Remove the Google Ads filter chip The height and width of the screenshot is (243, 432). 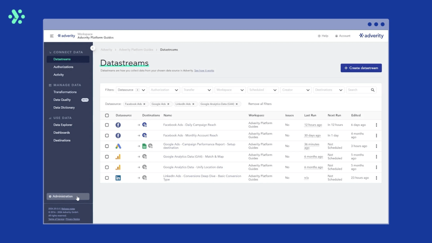[x=168, y=104]
